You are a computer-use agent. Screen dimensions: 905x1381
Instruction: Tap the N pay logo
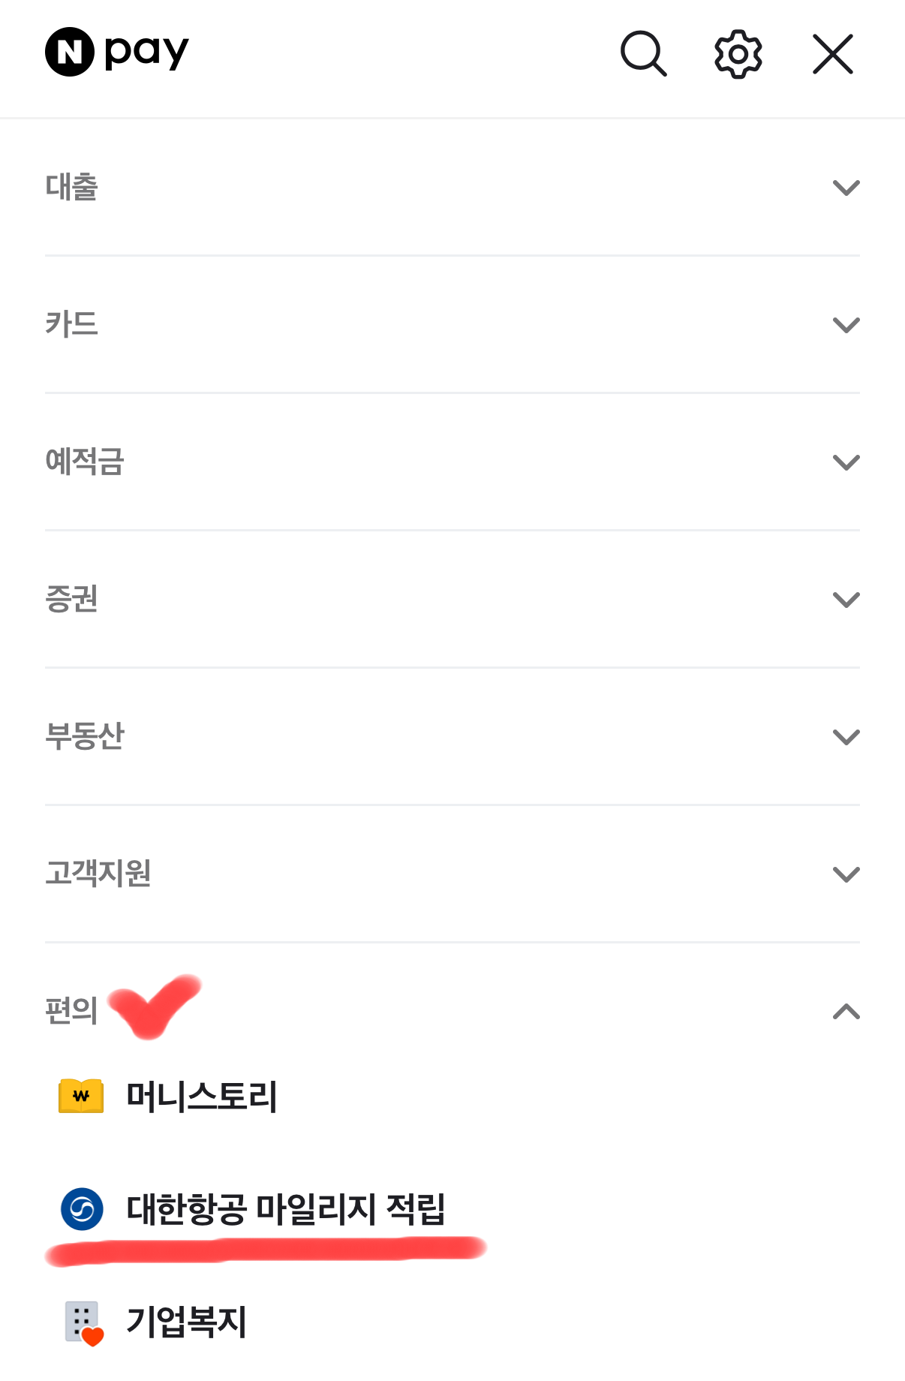click(x=117, y=52)
